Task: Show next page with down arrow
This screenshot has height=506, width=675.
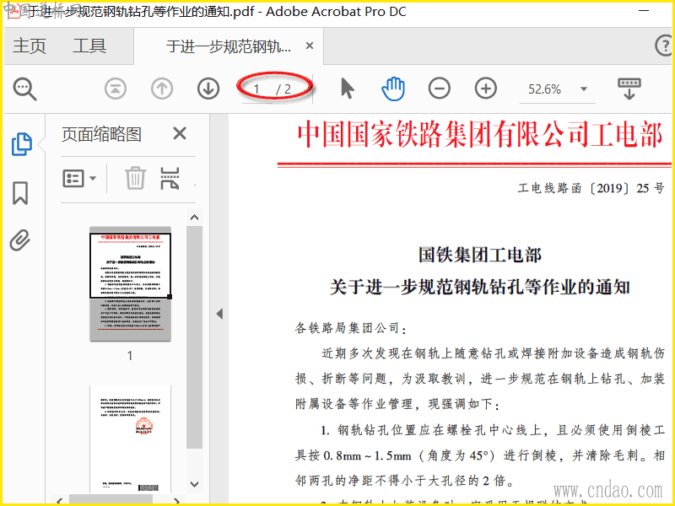Action: point(208,89)
